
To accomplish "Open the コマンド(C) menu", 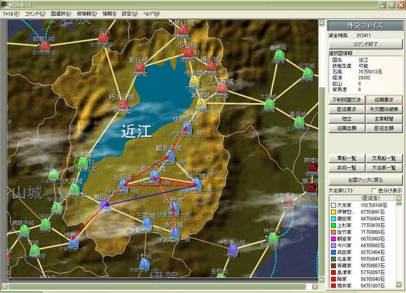I will (x=35, y=14).
